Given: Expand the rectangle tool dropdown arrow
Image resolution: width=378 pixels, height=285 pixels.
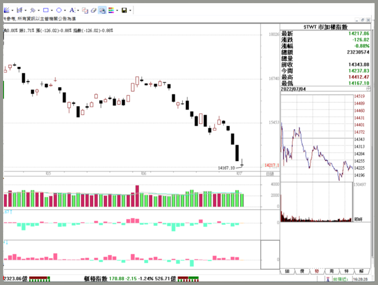Looking at the screenshot, I should (52, 11).
